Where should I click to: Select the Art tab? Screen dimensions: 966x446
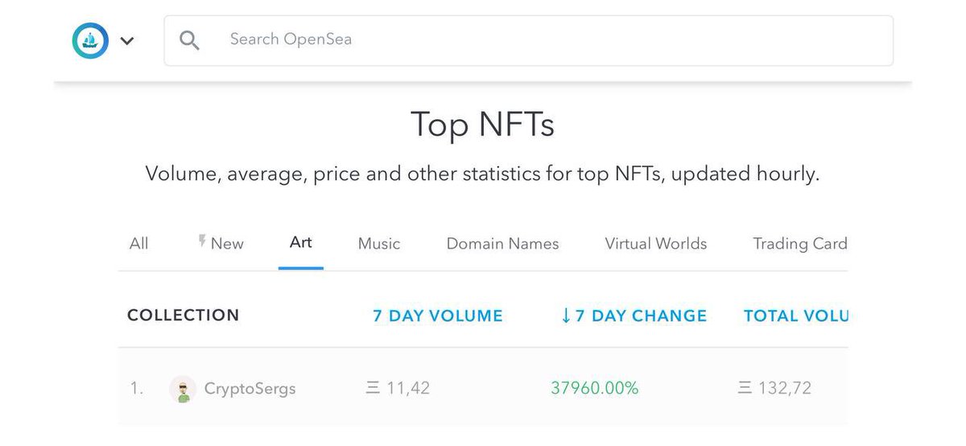tap(301, 242)
